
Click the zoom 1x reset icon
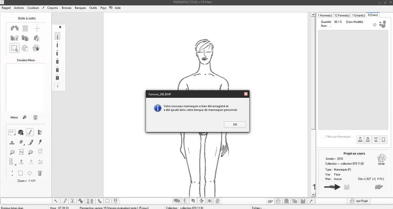21,152
